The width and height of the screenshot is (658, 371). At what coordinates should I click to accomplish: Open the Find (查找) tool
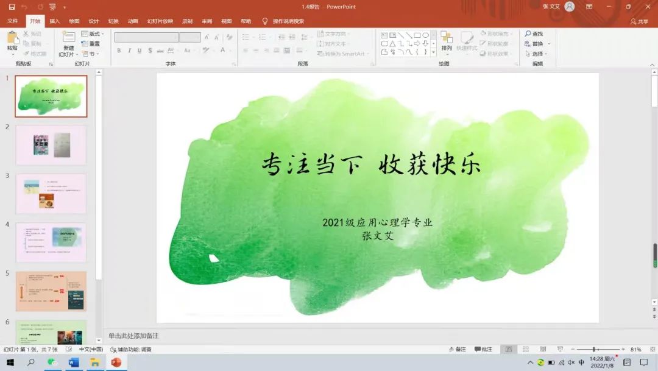coord(535,34)
